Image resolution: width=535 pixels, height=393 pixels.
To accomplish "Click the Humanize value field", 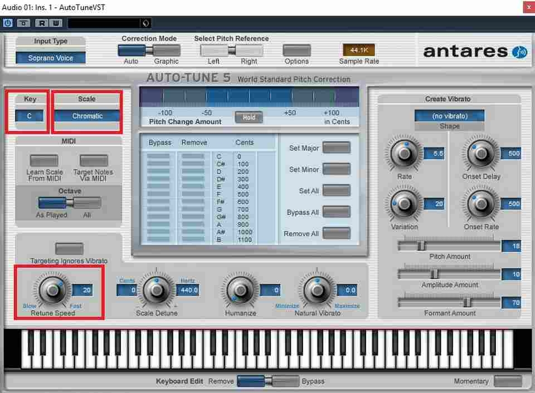I will [x=270, y=290].
